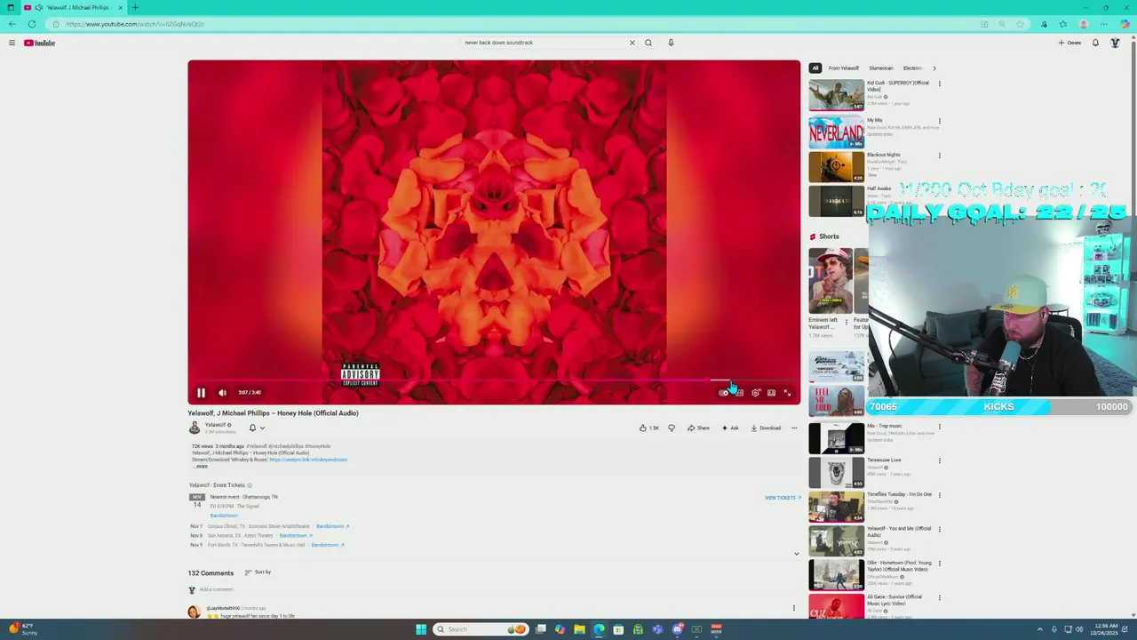Select the 'All' filter chip

(x=815, y=68)
